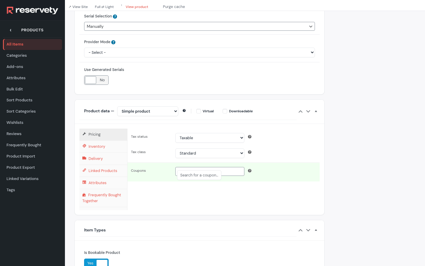Toggle Is Bookable Product switch
The image size is (425, 266).
(x=96, y=263)
